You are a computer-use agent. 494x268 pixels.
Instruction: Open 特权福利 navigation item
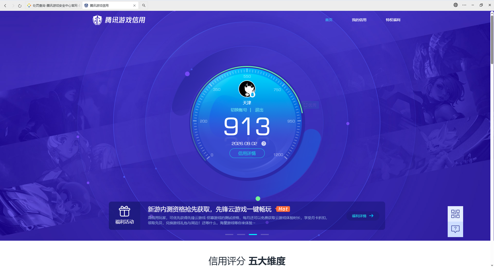click(x=393, y=20)
